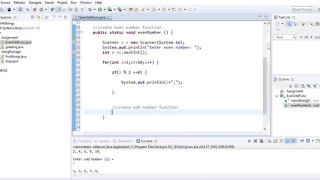Image resolution: width=320 pixels, height=180 pixels.
Task: Toggle Categorized view in Task List
Action: click(289, 24)
